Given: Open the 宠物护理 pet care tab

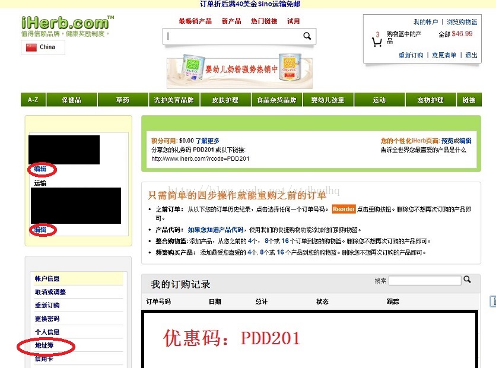Looking at the screenshot, I should click(x=431, y=100).
